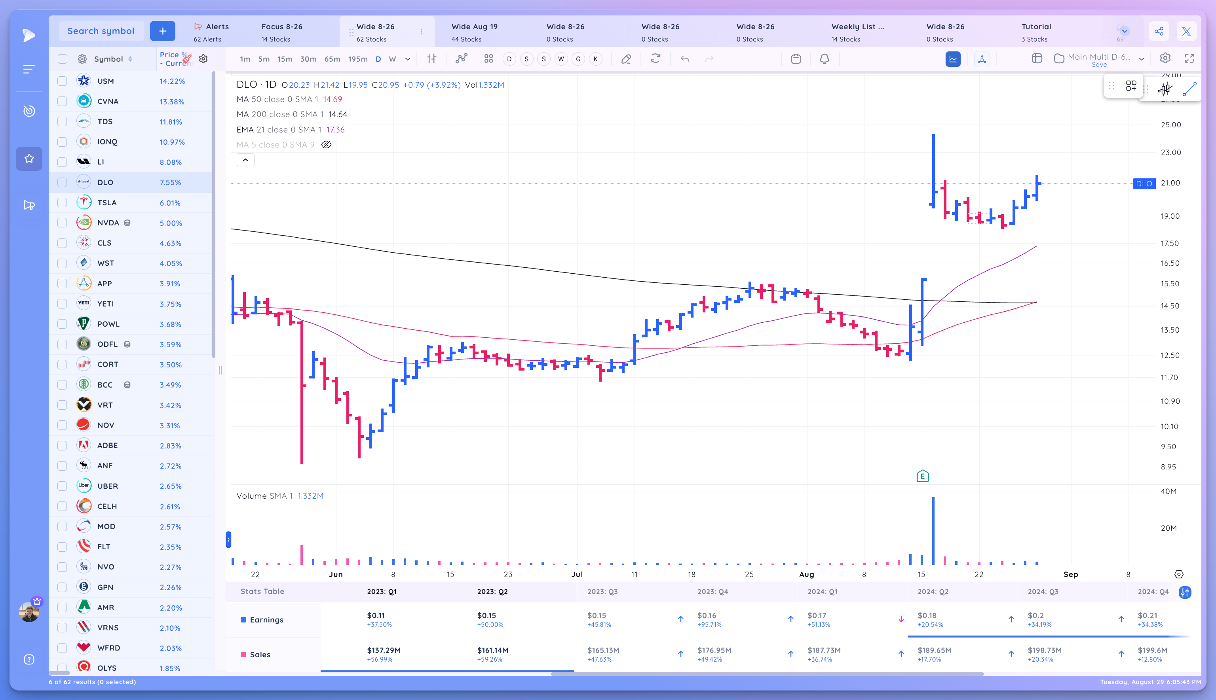Open the favorites star in the sidebar
Screen dimensions: 1216x700
(x=29, y=159)
